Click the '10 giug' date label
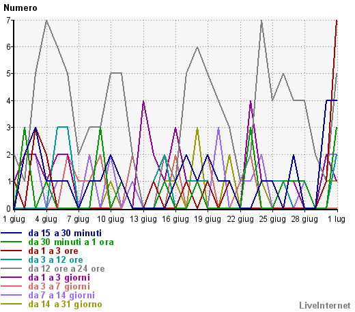This screenshot has width=355, height=312. pos(111,219)
